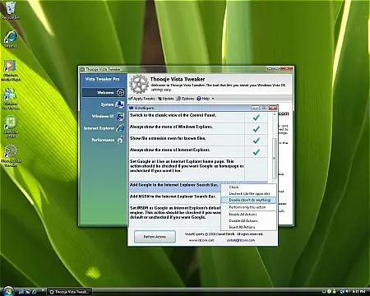The width and height of the screenshot is (370, 296).
Task: Click the Perform Actions button
Action: tap(155, 237)
